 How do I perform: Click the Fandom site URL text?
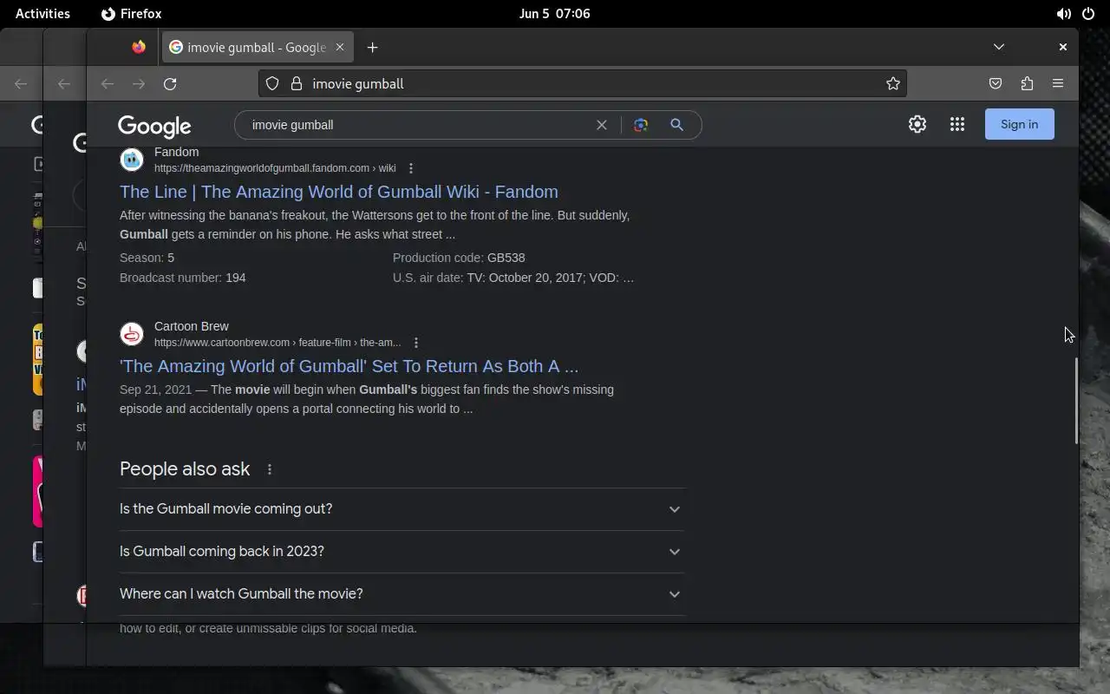click(275, 168)
